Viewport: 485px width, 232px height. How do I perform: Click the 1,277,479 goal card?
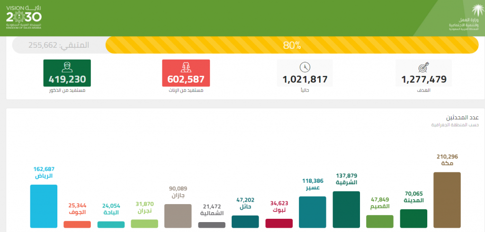click(x=424, y=73)
